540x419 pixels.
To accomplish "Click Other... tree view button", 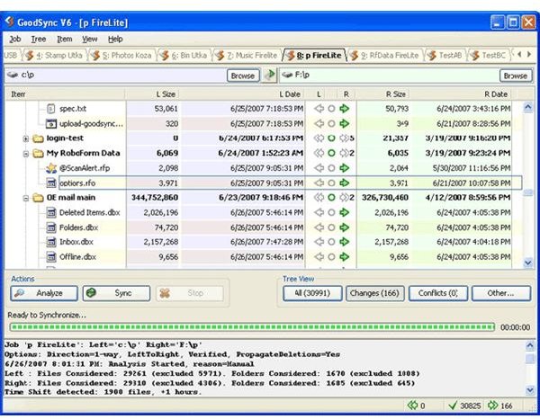I will (501, 293).
